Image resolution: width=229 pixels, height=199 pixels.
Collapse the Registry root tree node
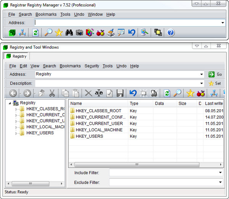[x=10, y=103]
